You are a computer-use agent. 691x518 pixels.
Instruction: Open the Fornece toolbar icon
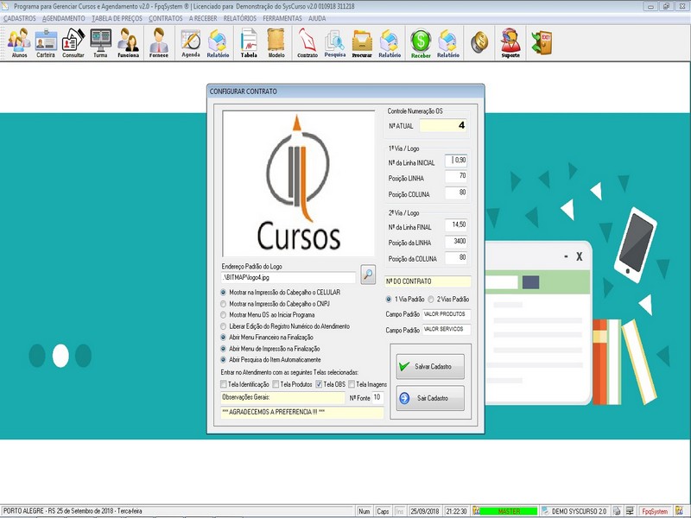[159, 41]
